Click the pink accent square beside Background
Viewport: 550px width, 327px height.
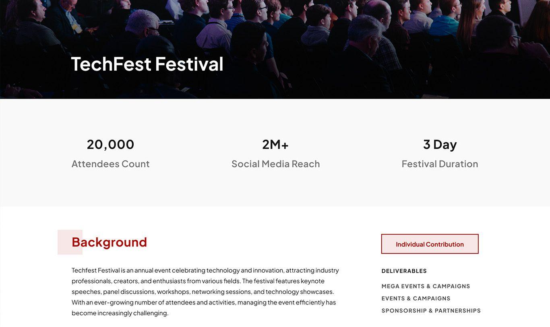coord(64,242)
